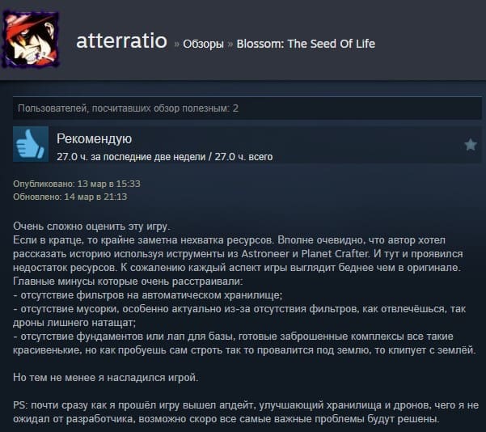Screen dimensions: 486x432
Task: Click the bullet starting отсутствие мусорки
Action: (239, 316)
